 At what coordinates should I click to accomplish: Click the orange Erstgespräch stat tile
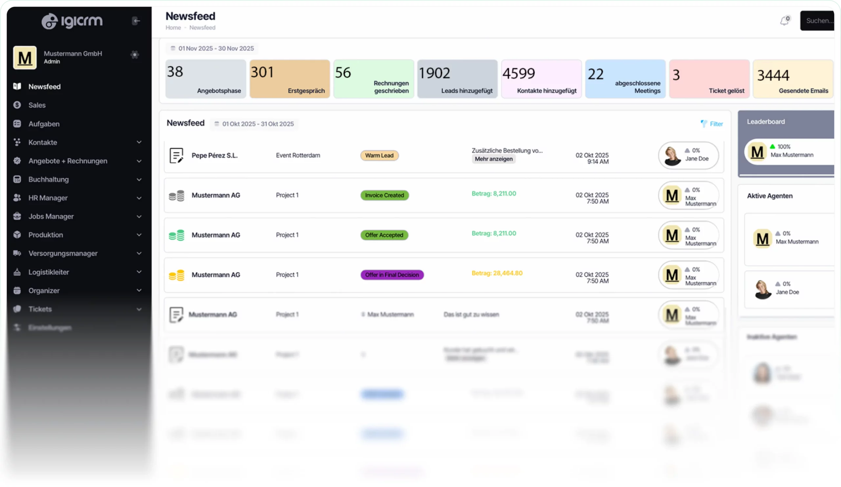(289, 79)
